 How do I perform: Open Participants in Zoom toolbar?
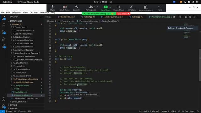tap(91, 8)
